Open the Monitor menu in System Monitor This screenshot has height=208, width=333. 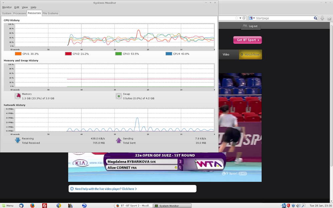point(7,7)
